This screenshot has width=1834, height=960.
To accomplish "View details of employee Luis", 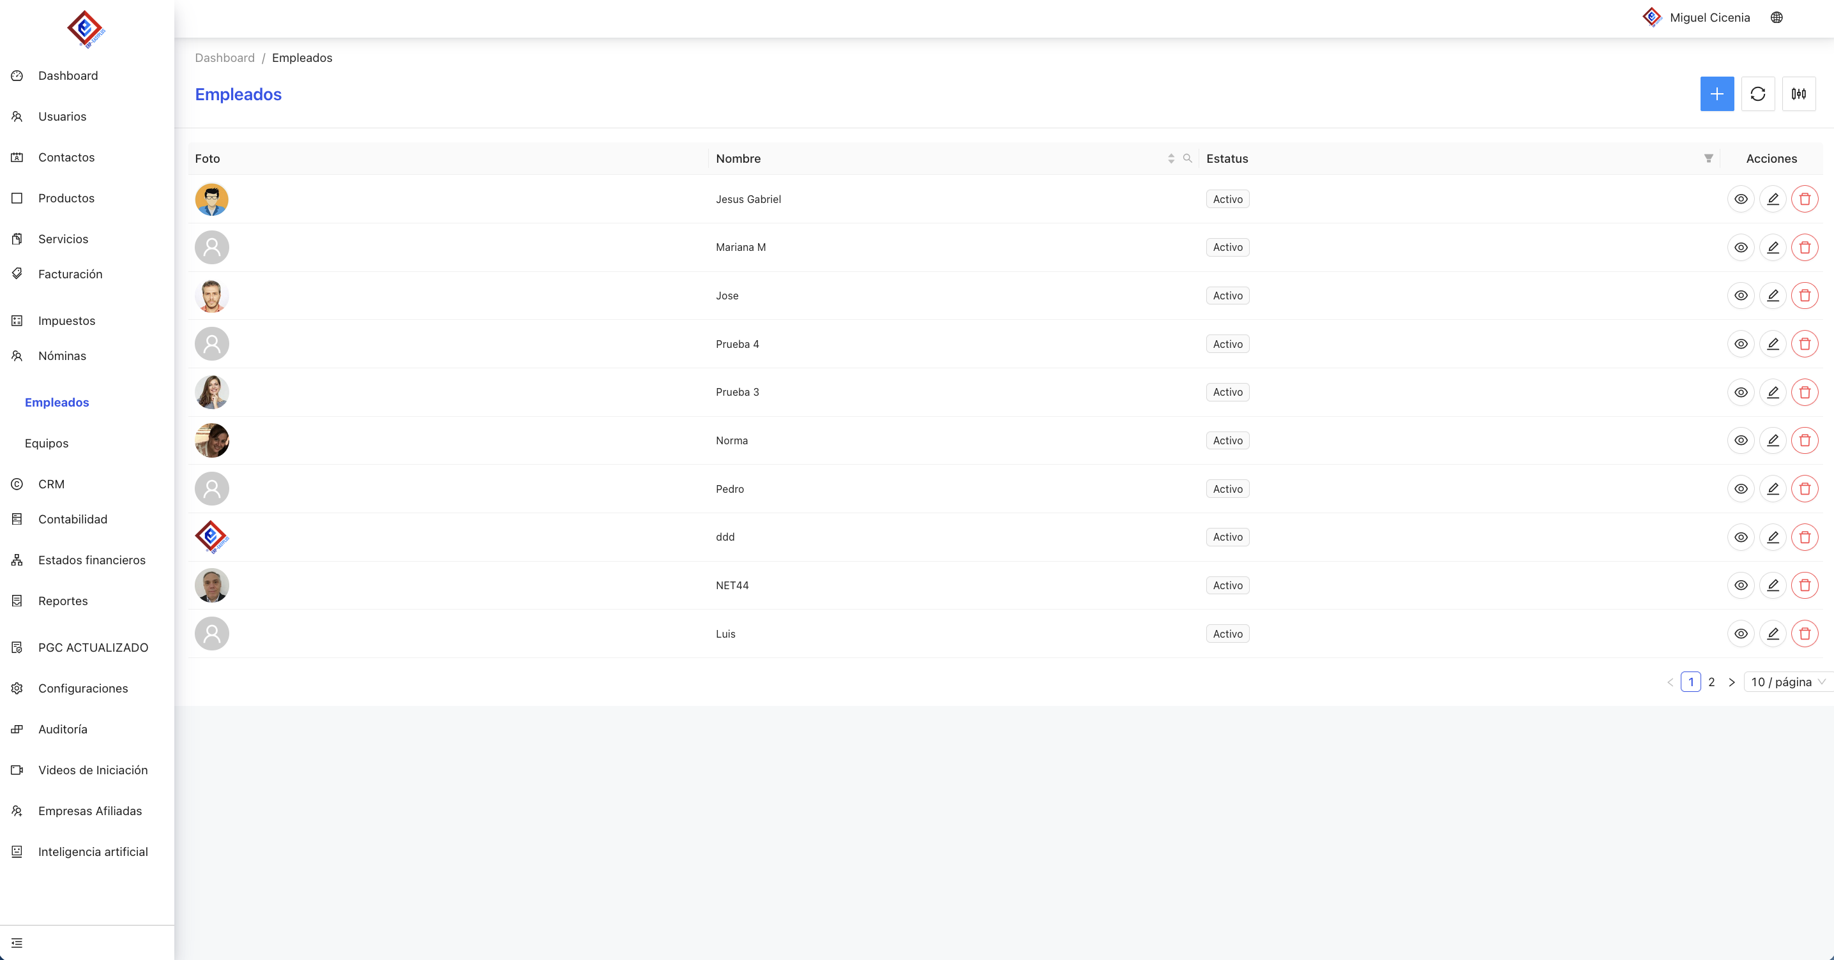I will pyautogui.click(x=1741, y=633).
